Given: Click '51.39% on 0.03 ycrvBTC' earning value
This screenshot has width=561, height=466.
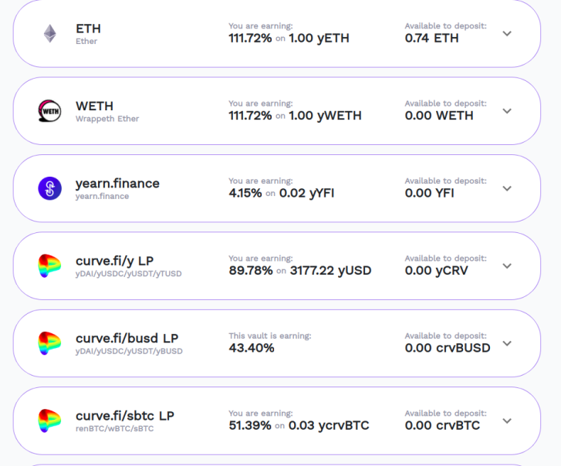Looking at the screenshot, I should 299,425.
